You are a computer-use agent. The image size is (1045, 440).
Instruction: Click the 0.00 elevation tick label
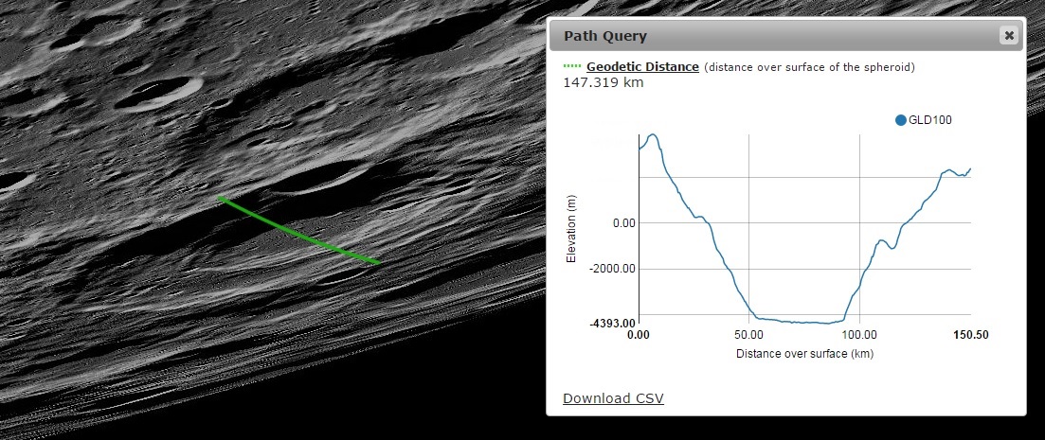pos(624,223)
